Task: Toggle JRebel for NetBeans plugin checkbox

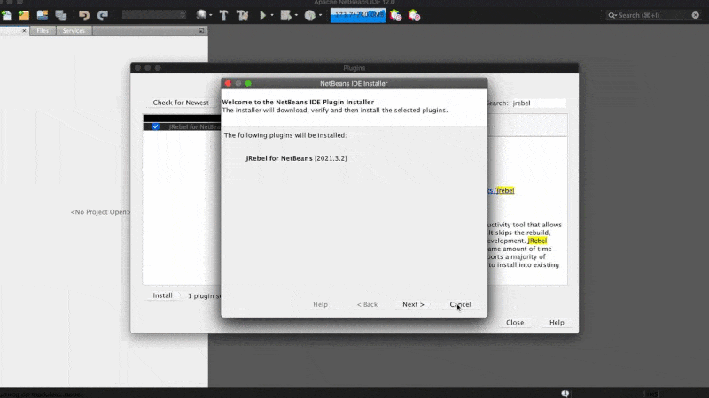Action: [156, 126]
